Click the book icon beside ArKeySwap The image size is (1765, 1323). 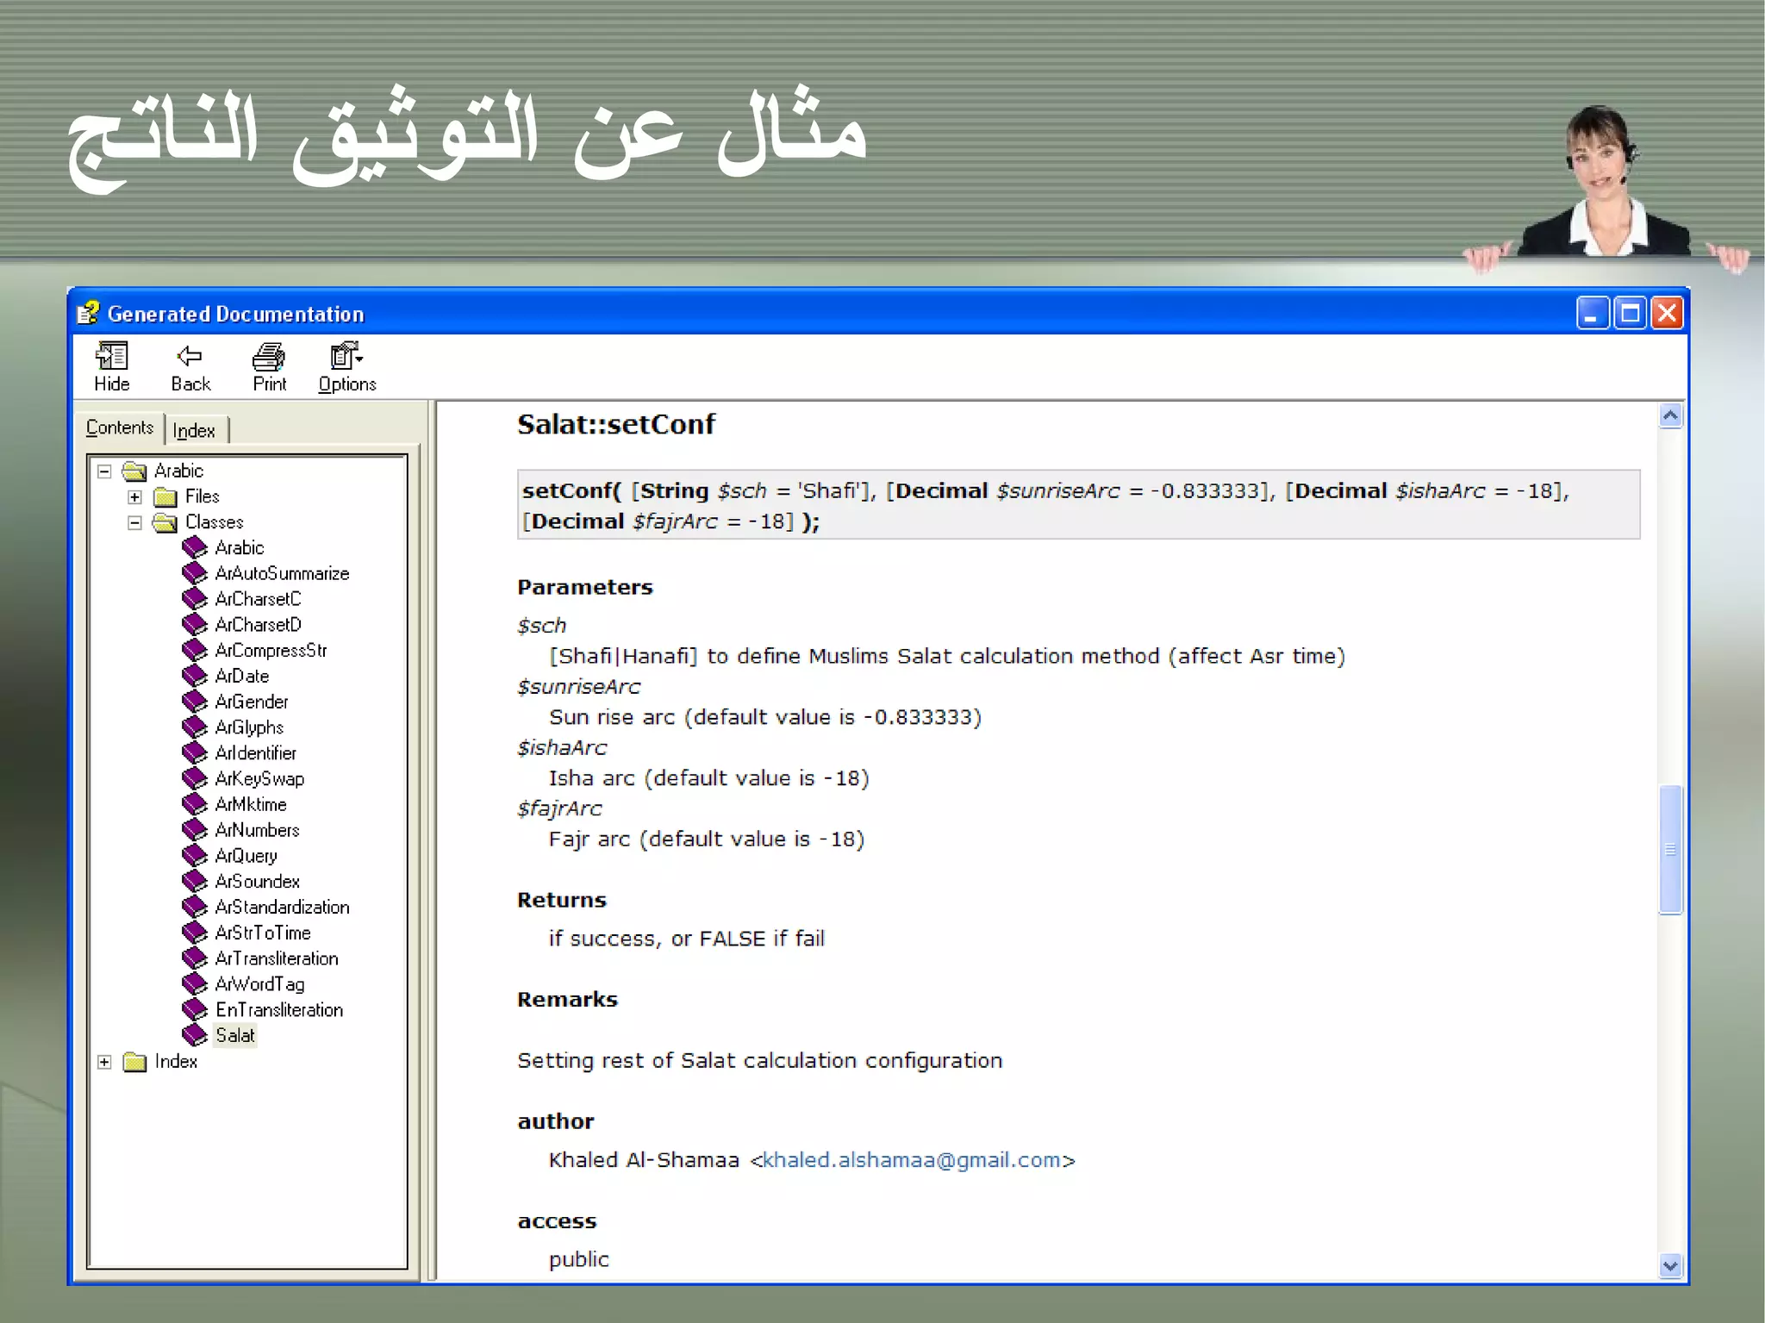(195, 778)
